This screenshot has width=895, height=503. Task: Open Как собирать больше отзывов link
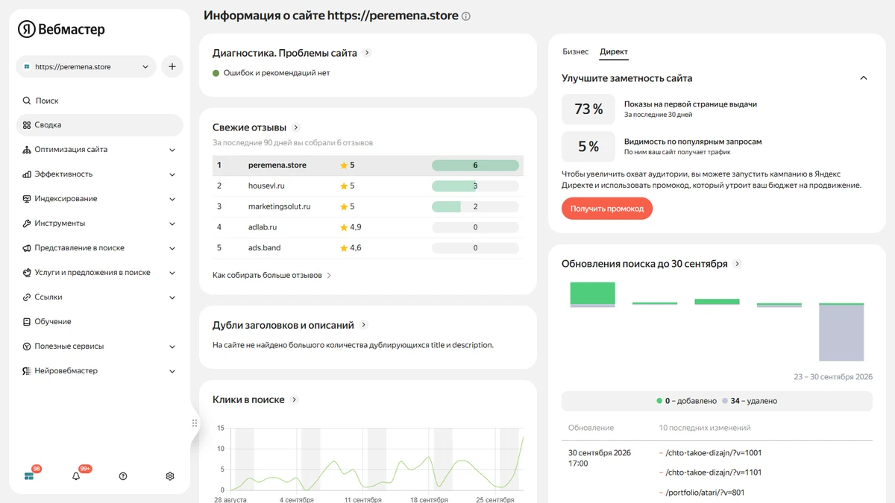click(271, 276)
